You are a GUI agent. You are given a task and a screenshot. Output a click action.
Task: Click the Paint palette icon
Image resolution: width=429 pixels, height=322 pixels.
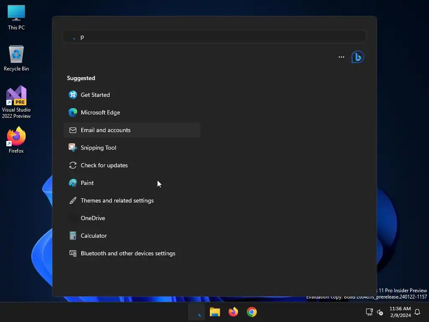point(73,183)
